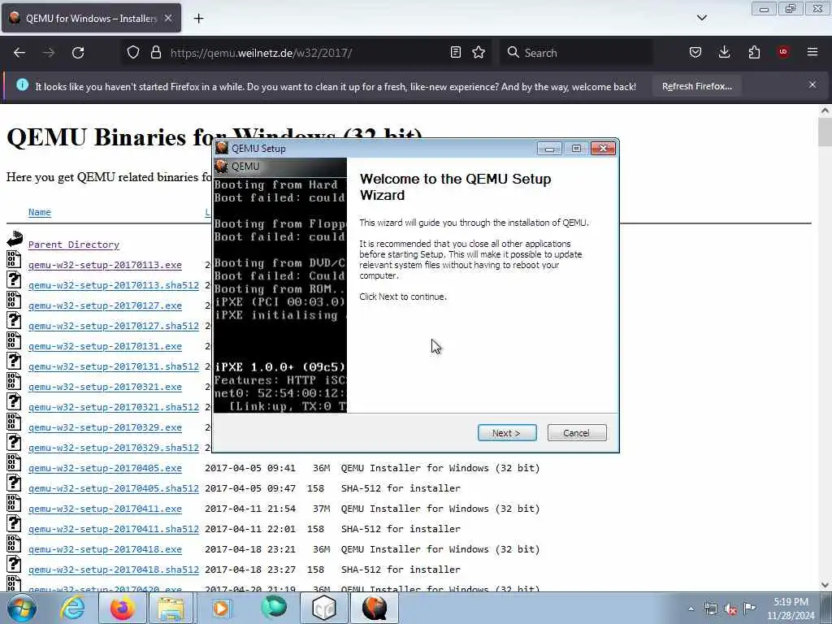Open the uBlock Origin extension icon
Screen dimensions: 832x624
[x=783, y=53]
